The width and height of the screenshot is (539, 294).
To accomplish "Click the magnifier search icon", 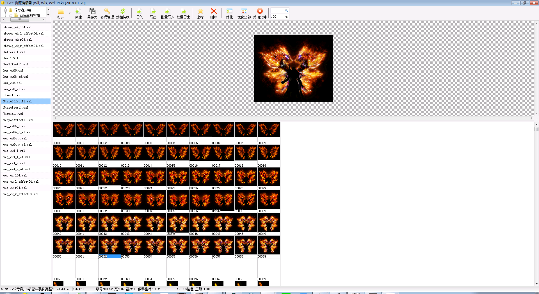I will 286,11.
